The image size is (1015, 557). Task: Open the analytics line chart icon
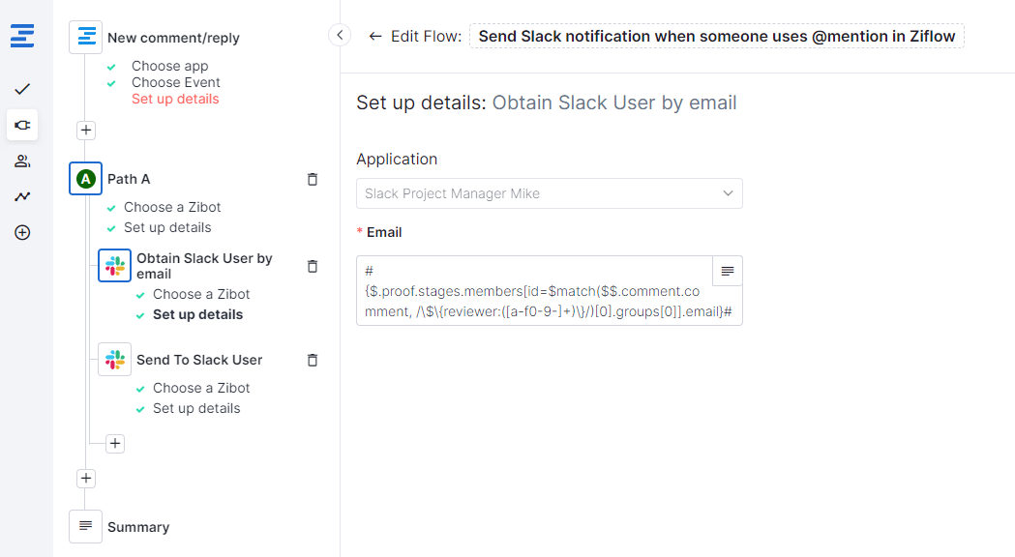[x=22, y=196]
